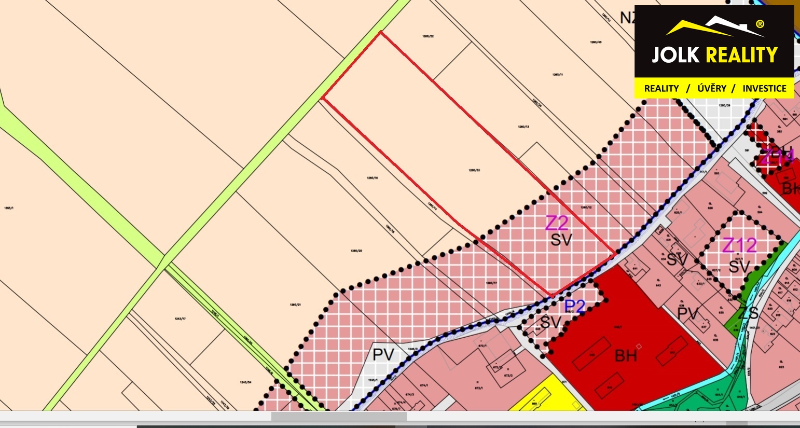Click REALITY in the yellow banner strip
Screen dimensions: 800x428
tap(661, 89)
